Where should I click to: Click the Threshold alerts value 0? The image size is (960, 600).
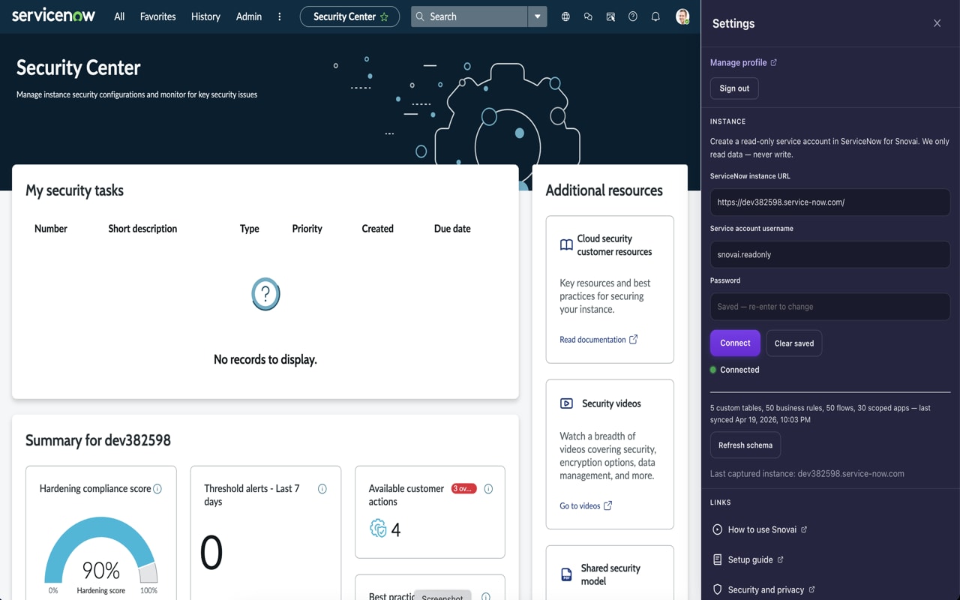(x=211, y=553)
